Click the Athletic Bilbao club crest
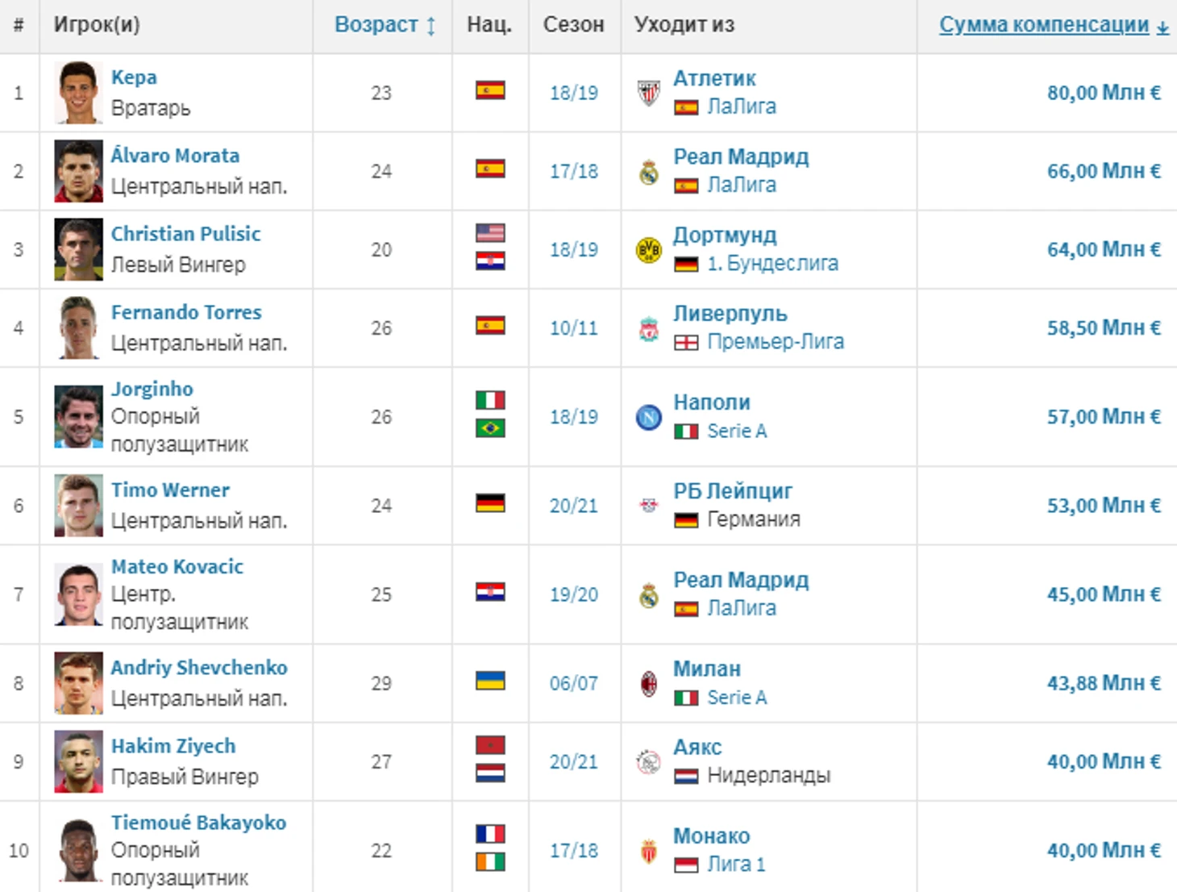The image size is (1177, 892). pyautogui.click(x=649, y=93)
